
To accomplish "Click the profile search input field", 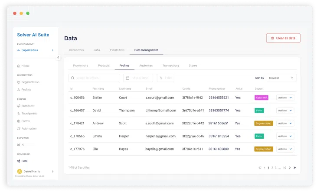I will (x=94, y=78).
